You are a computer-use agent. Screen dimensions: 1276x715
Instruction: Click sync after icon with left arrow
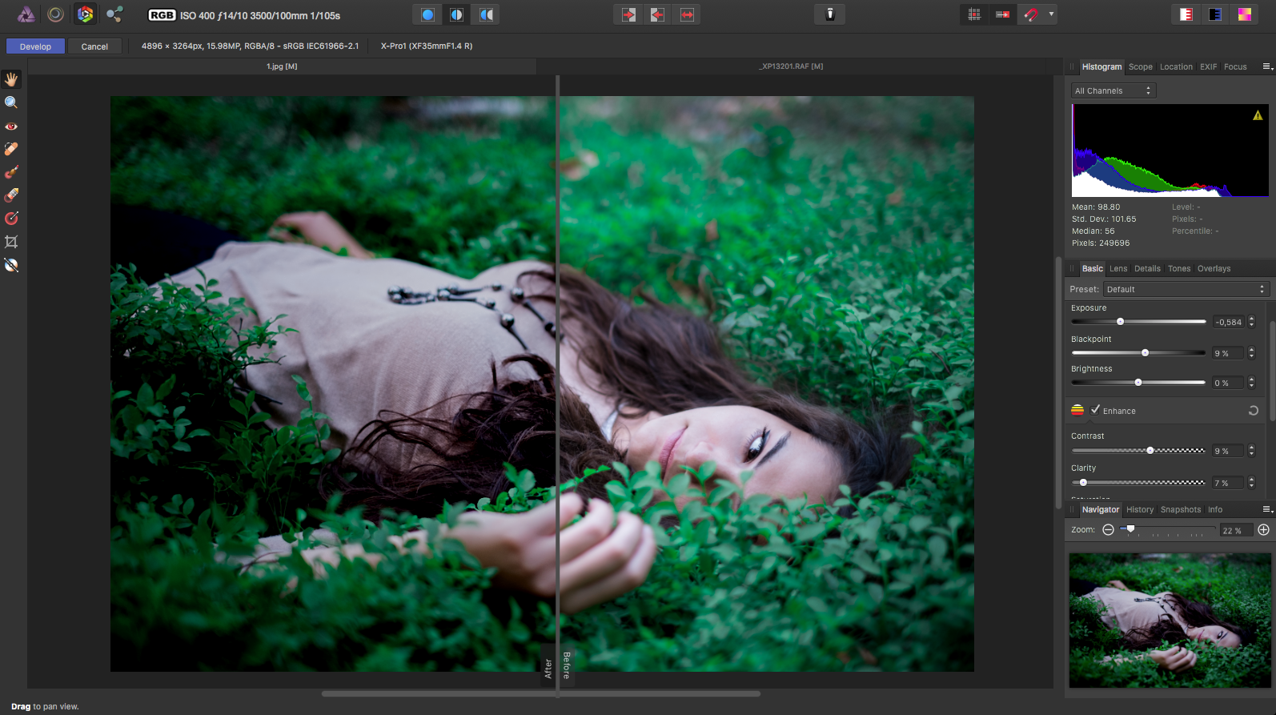click(657, 14)
